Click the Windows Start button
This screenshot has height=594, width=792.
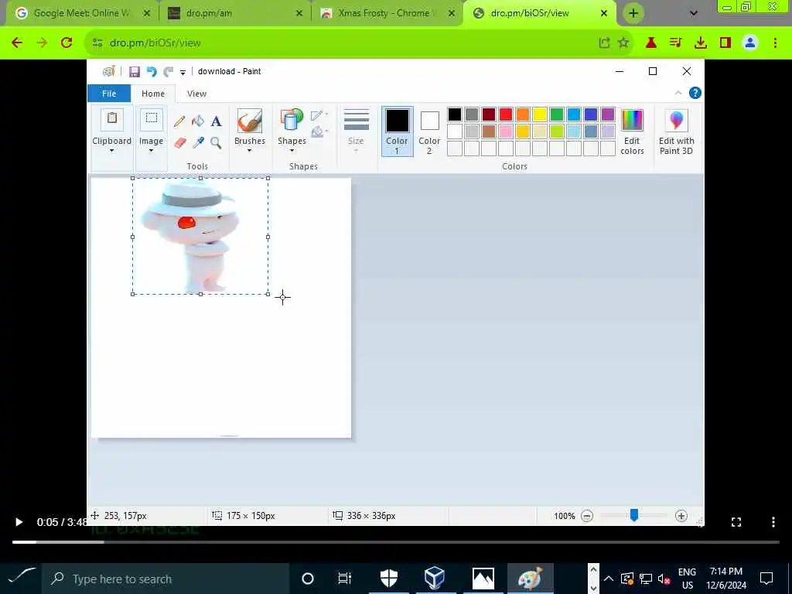21,577
